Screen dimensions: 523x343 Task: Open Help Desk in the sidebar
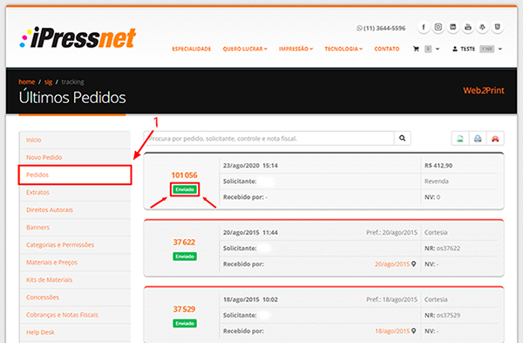[x=75, y=333]
